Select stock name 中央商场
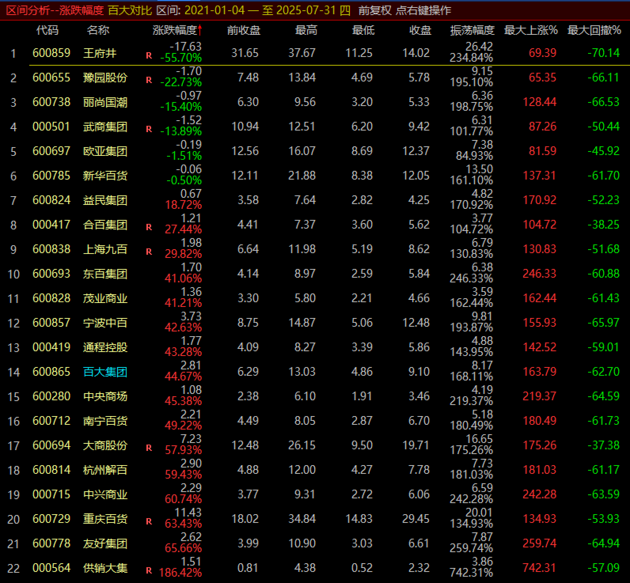630x583 pixels. [105, 396]
